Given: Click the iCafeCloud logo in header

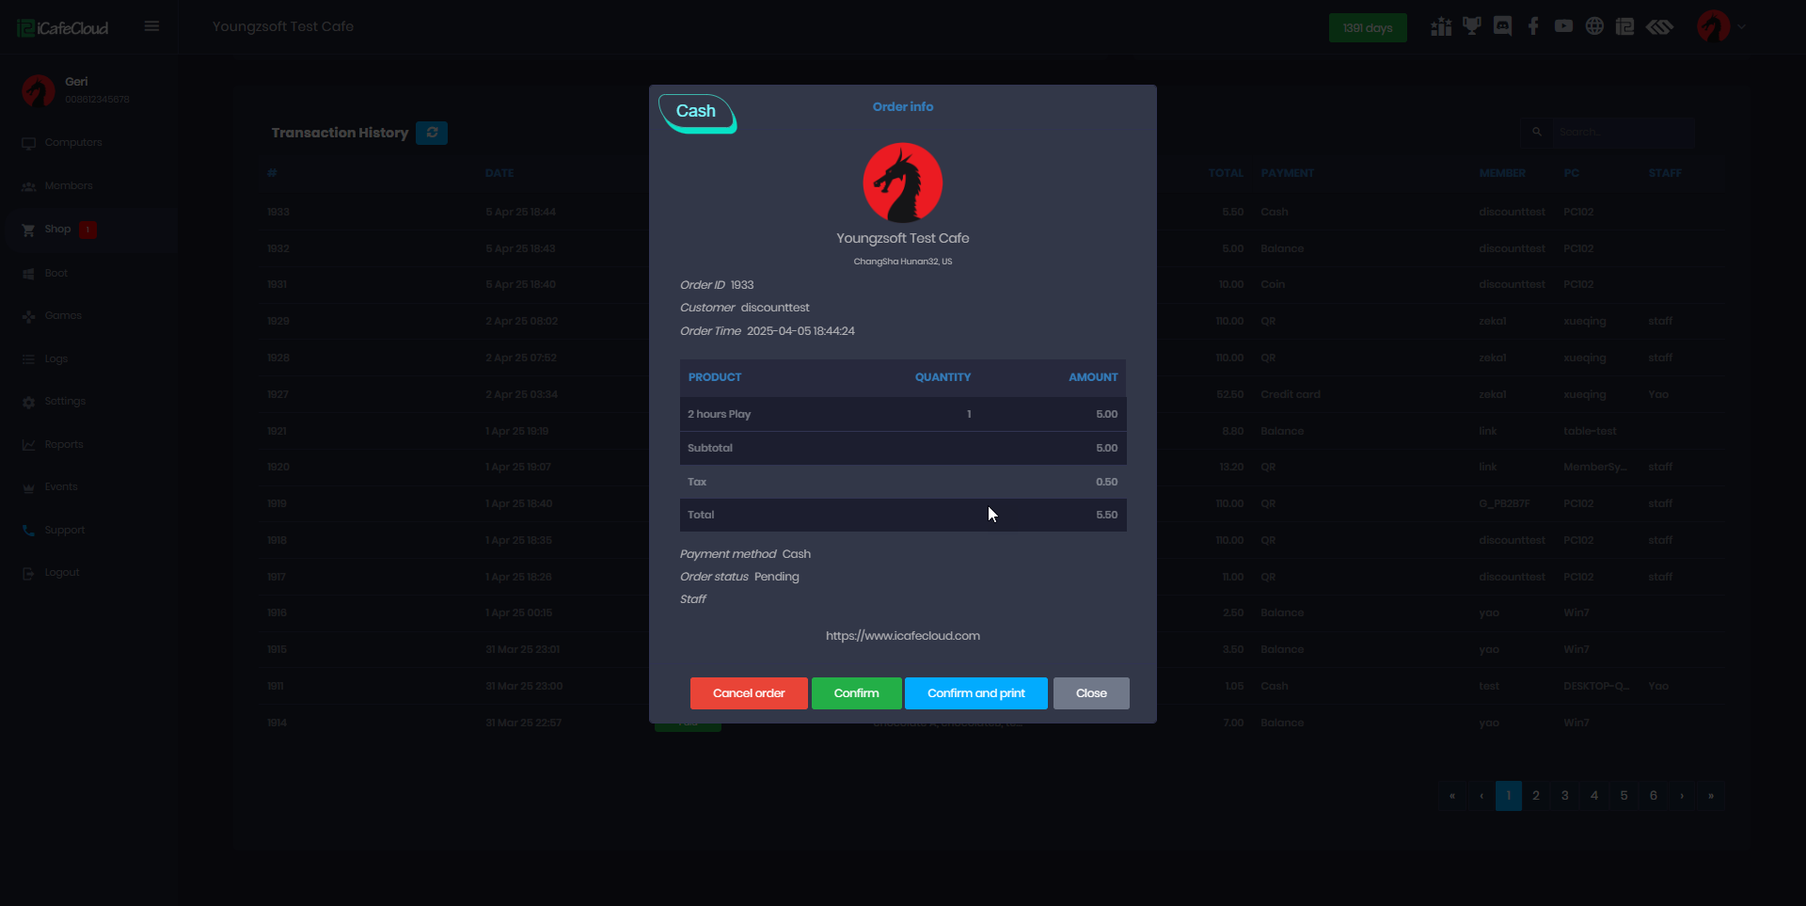Looking at the screenshot, I should [63, 28].
